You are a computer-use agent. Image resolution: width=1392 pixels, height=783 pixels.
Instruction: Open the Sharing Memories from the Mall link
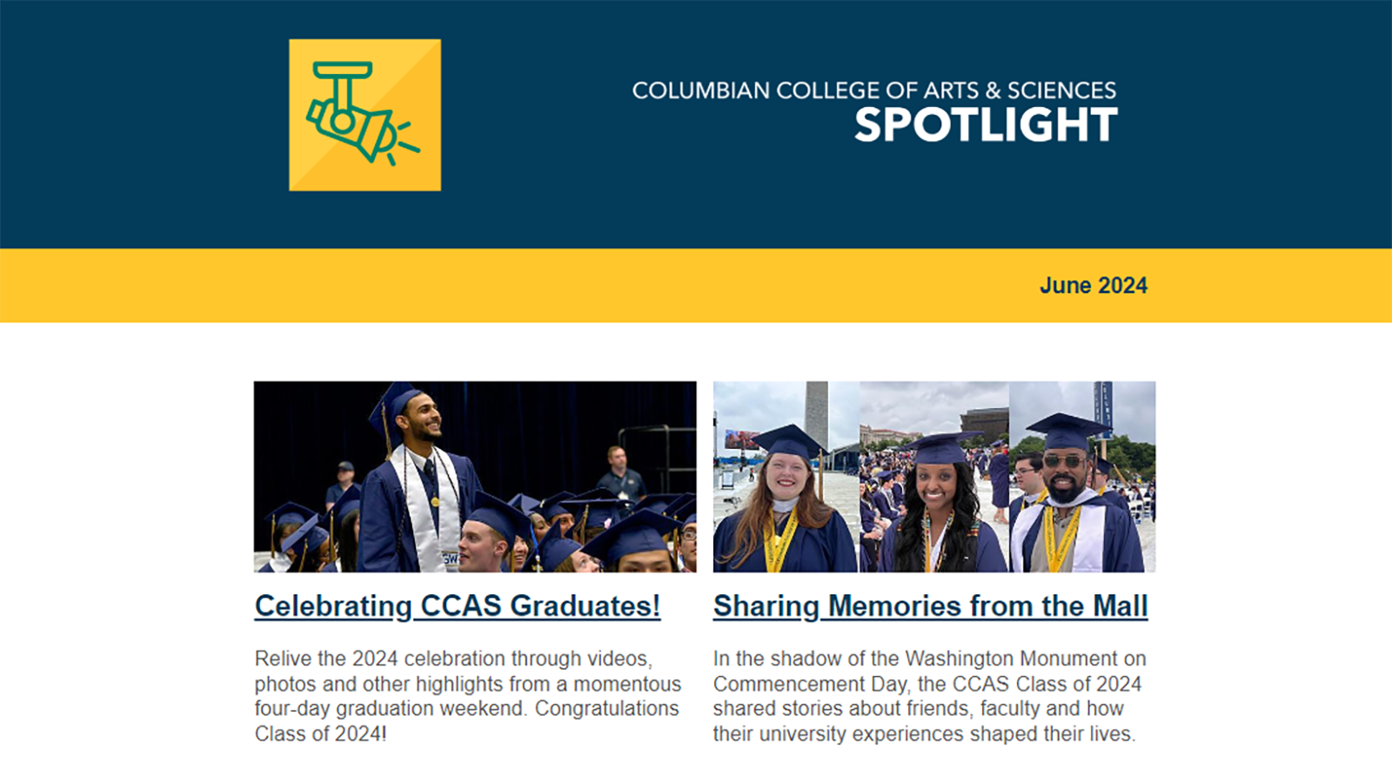(931, 606)
